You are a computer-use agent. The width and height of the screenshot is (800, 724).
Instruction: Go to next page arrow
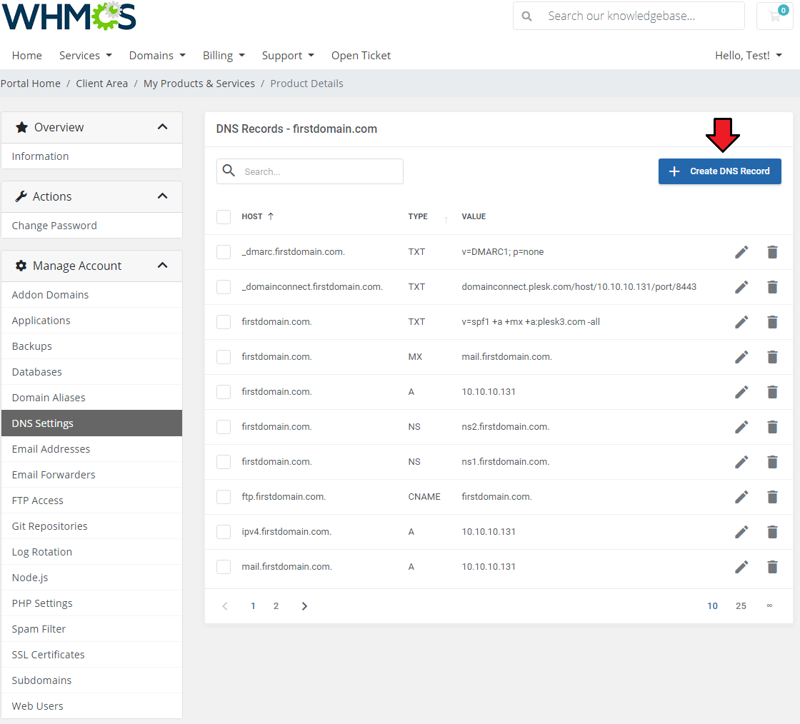click(304, 605)
